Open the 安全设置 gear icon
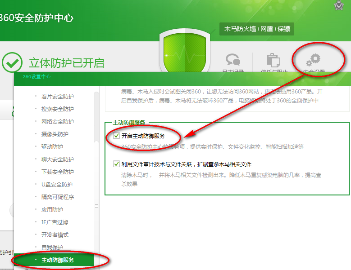The height and width of the screenshot is (270, 351). (312, 60)
